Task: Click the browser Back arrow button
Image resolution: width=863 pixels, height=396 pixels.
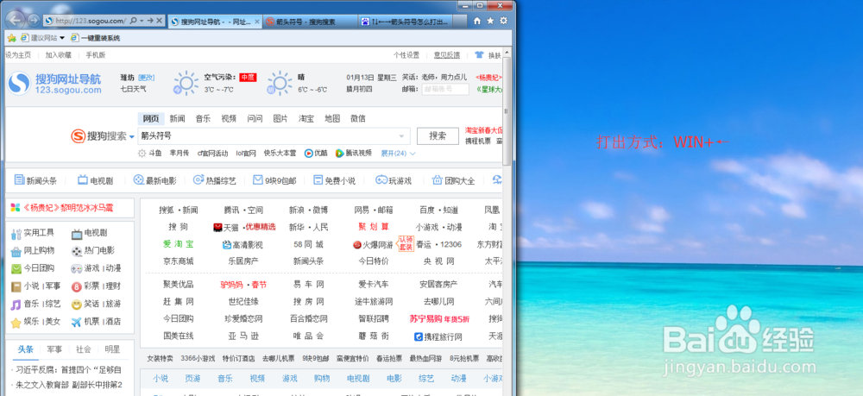Action: click(16, 21)
